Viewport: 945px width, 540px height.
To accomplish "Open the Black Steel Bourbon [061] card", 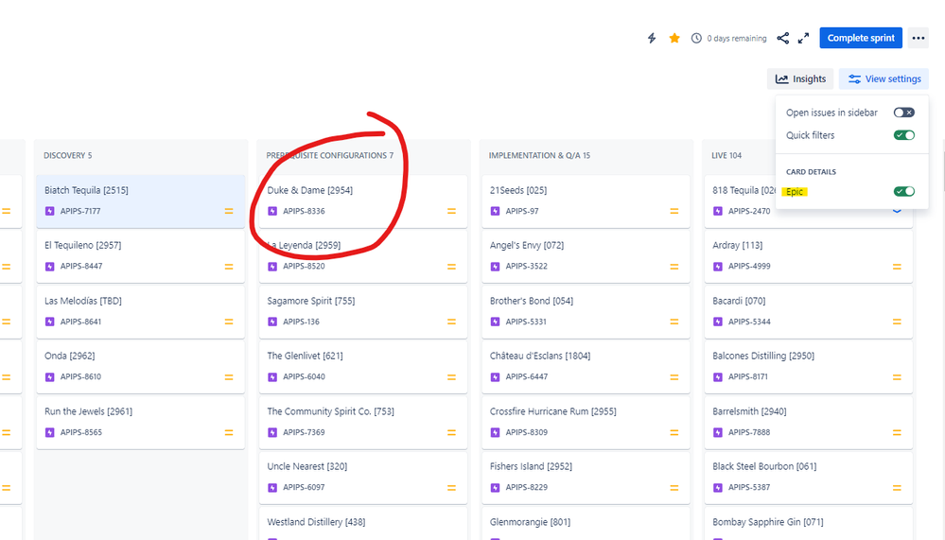I will (x=808, y=478).
